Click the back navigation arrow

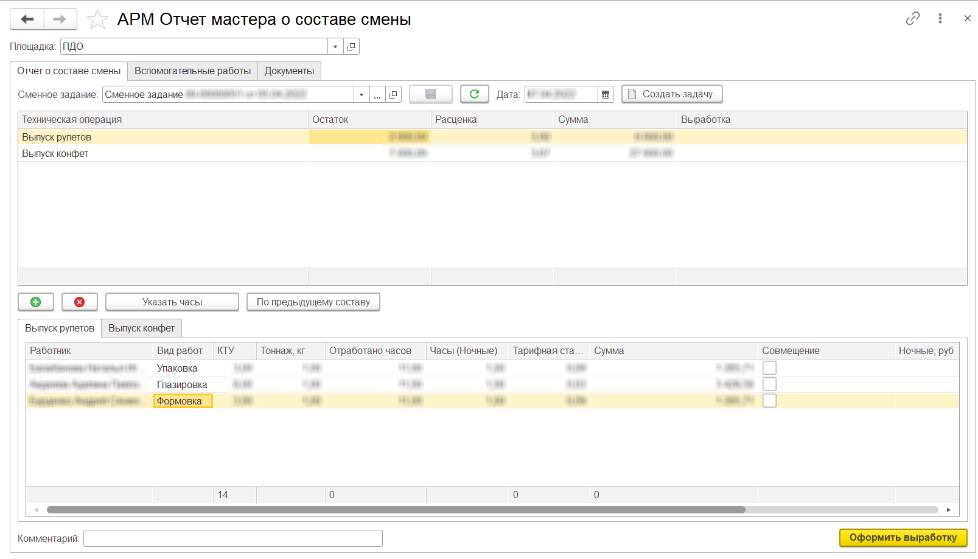(27, 19)
